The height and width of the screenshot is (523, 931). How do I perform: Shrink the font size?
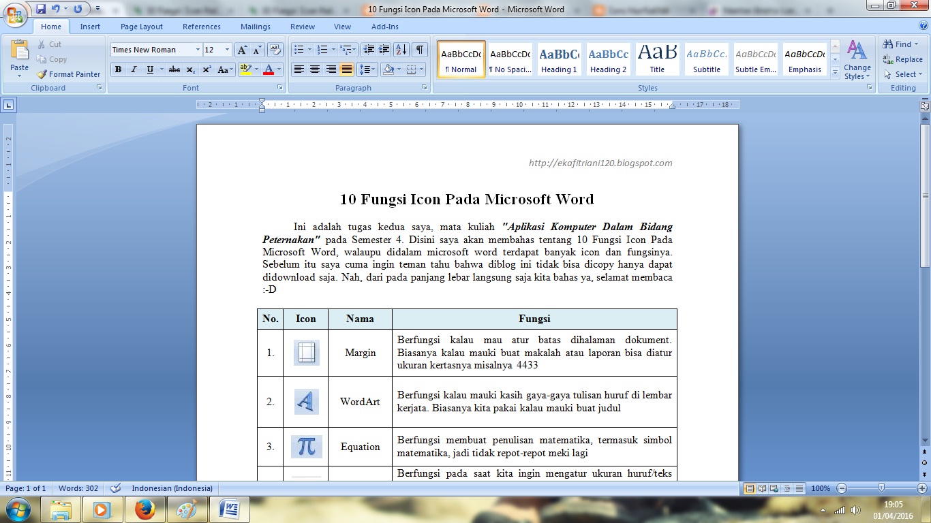click(258, 50)
